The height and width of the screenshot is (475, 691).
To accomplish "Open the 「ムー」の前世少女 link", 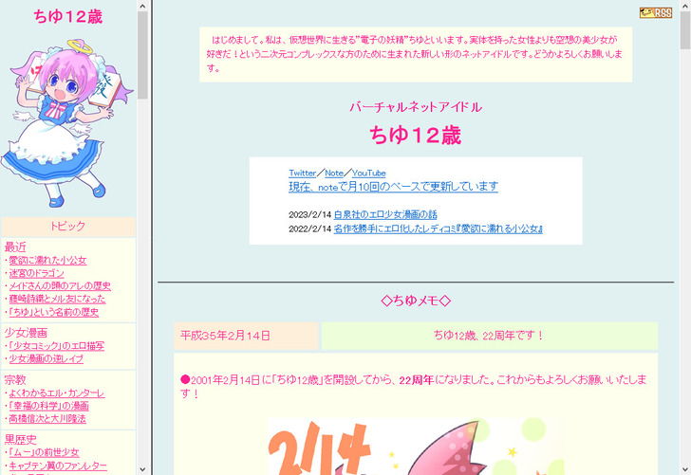I will pyautogui.click(x=46, y=453).
